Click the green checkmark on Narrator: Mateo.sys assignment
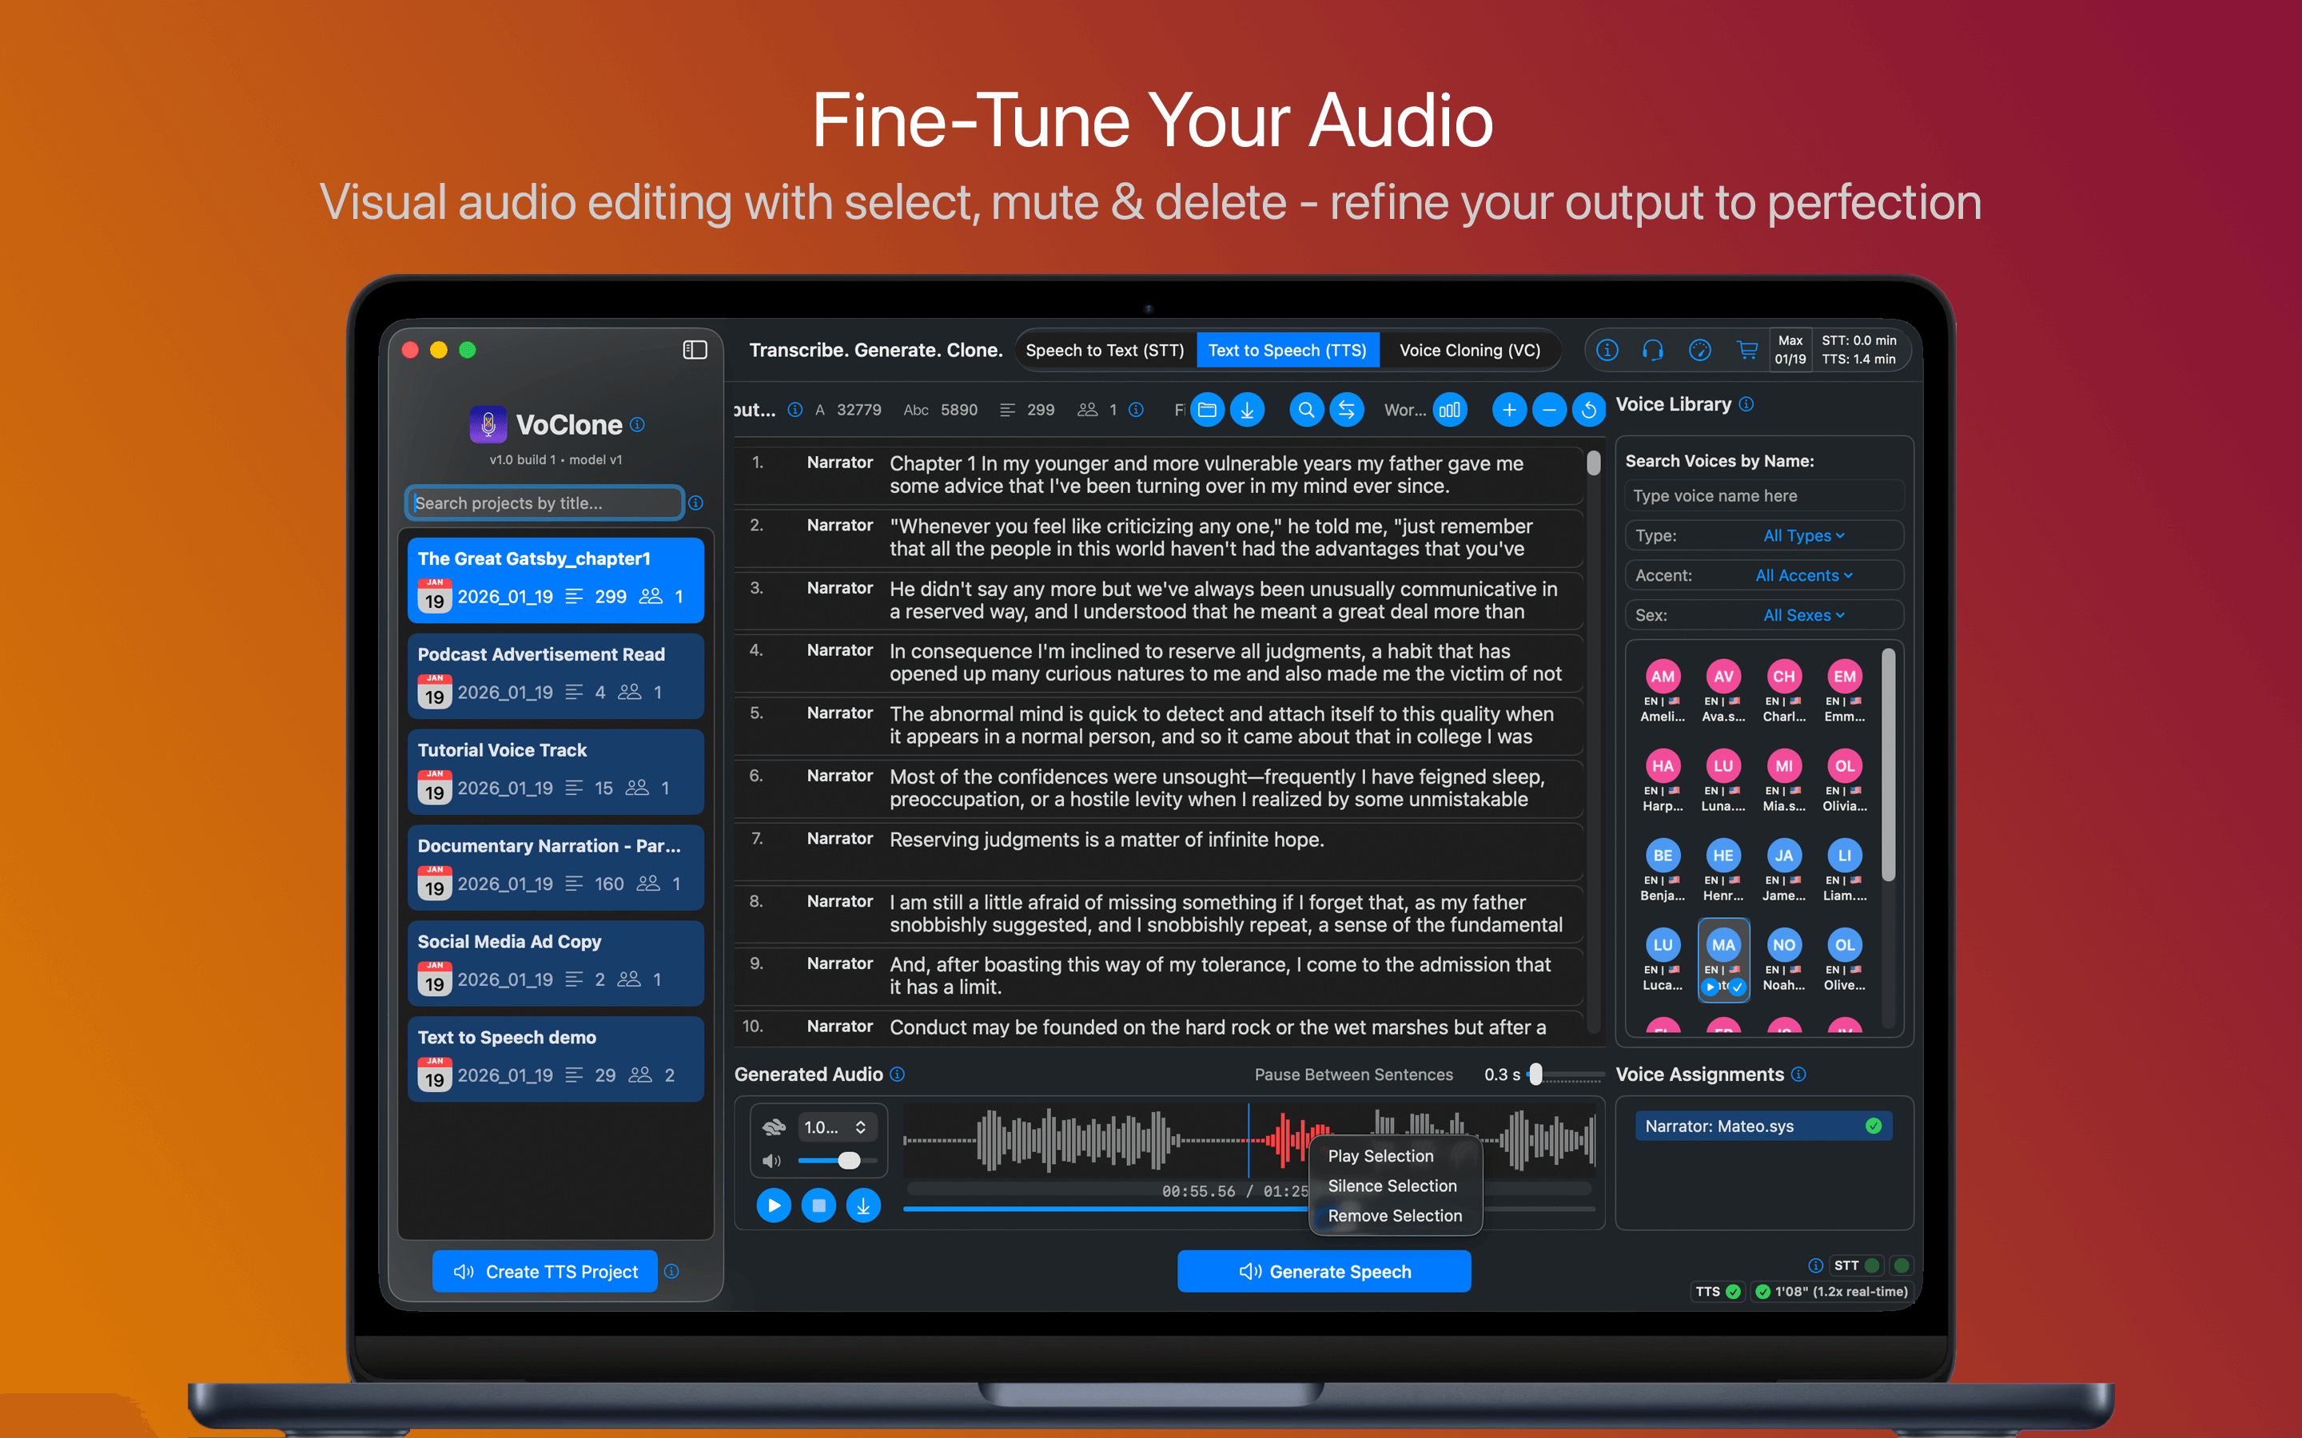The width and height of the screenshot is (2302, 1438). coord(1873,1126)
